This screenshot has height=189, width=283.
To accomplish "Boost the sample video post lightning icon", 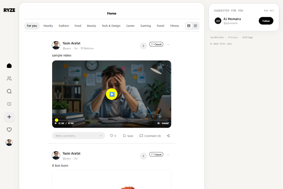I will coord(144,46).
